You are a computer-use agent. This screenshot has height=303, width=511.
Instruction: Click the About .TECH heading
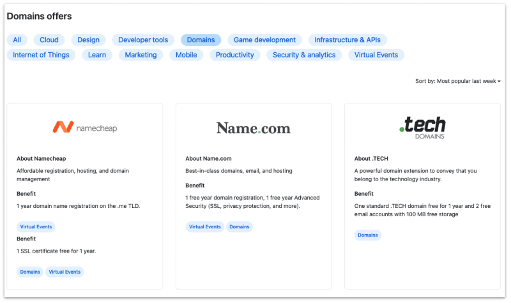(371, 158)
